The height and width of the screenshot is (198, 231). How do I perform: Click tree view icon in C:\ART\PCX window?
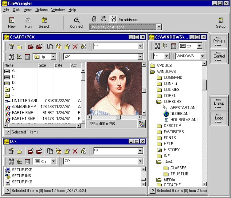tap(19, 57)
